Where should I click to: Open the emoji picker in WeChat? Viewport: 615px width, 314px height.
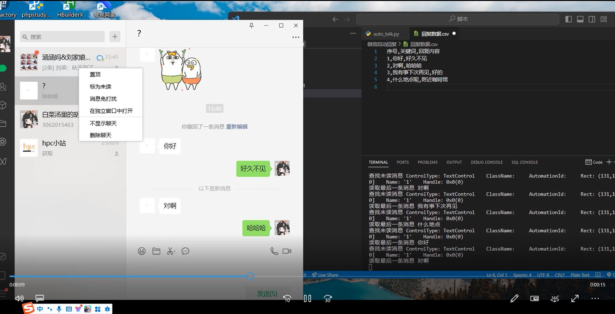(x=142, y=251)
